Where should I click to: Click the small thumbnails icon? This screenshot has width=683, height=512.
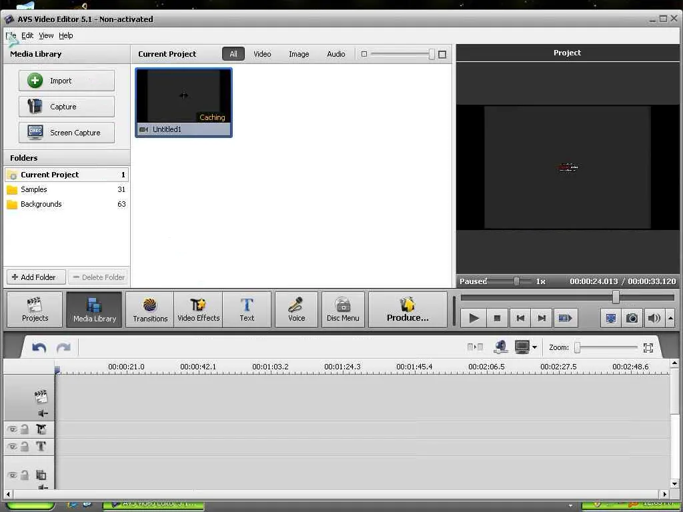pos(364,54)
